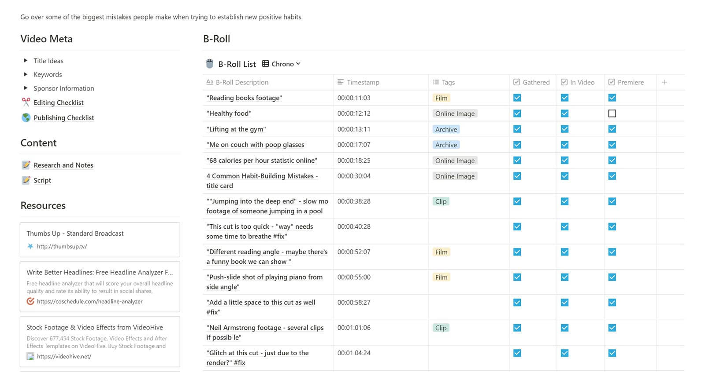Image resolution: width=705 pixels, height=372 pixels.
Task: Open the Thumbs Up Standard Broadcast bookmark
Action: click(100, 240)
